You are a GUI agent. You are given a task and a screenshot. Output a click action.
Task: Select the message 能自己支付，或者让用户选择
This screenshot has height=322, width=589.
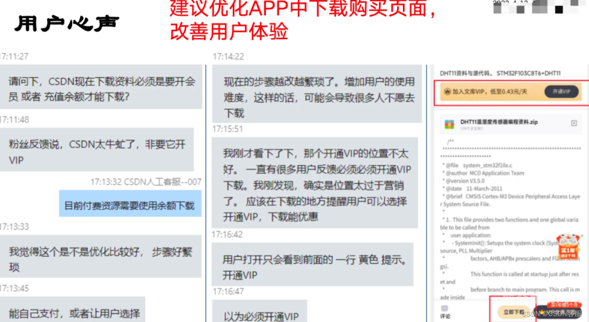pyautogui.click(x=73, y=310)
